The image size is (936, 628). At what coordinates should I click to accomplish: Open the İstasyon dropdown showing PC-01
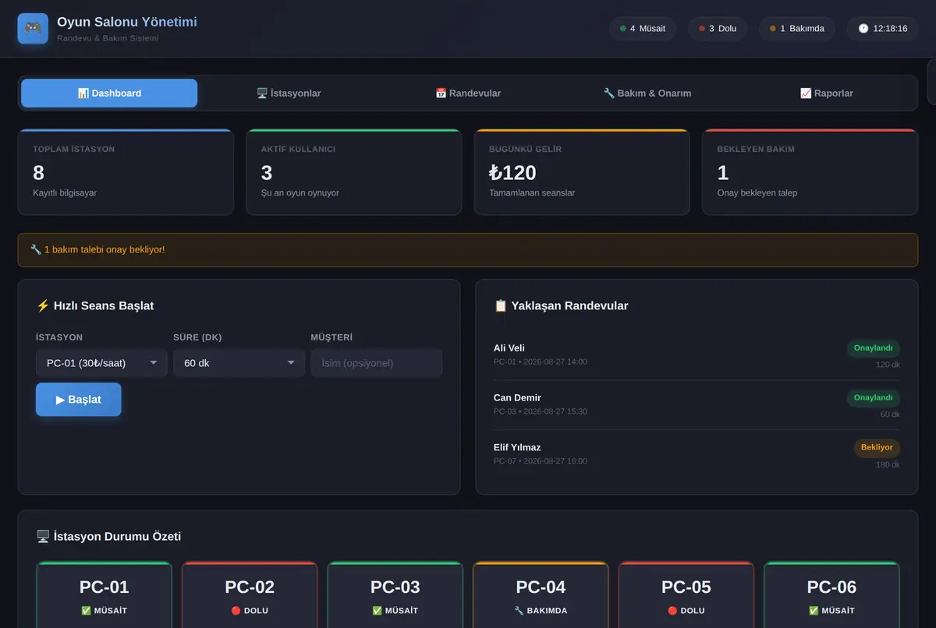click(101, 363)
